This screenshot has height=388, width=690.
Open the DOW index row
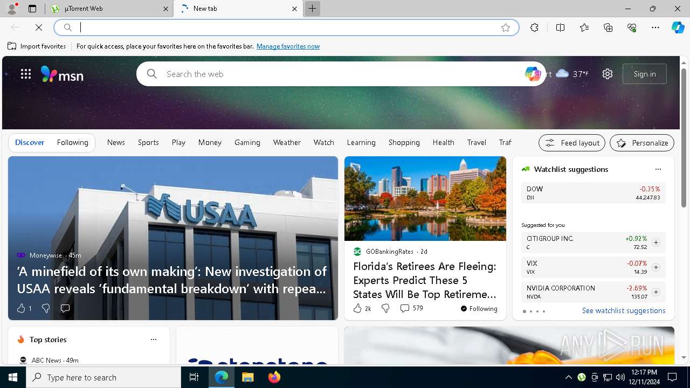pyautogui.click(x=593, y=193)
